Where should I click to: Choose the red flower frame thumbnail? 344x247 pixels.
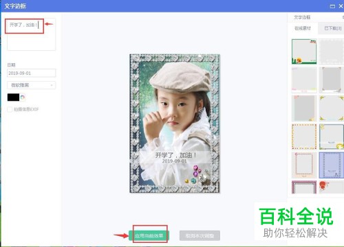[332, 187]
